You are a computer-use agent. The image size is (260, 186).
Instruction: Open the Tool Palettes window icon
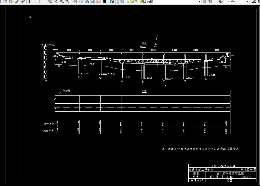coord(87,2)
